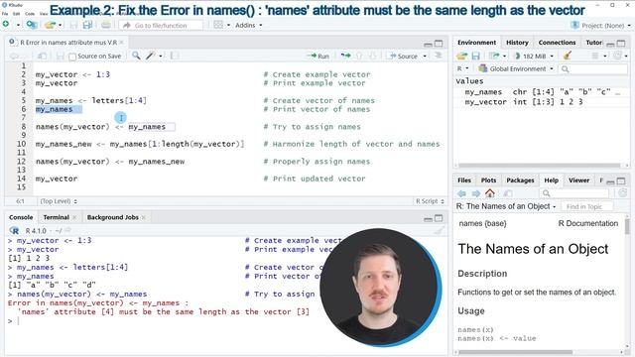Open the R language selector dropdown
635x357 pixels.
pyautogui.click(x=463, y=68)
